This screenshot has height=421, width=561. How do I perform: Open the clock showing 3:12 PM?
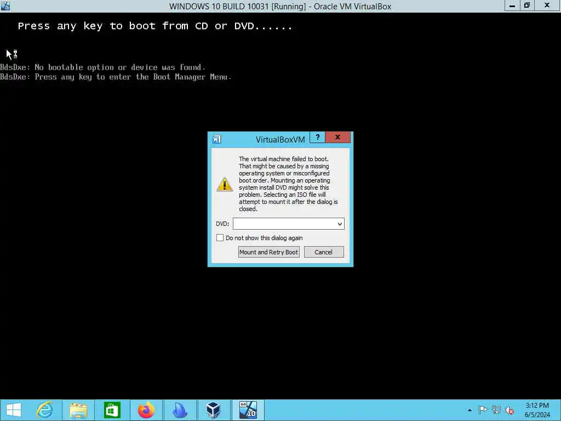[537, 410]
